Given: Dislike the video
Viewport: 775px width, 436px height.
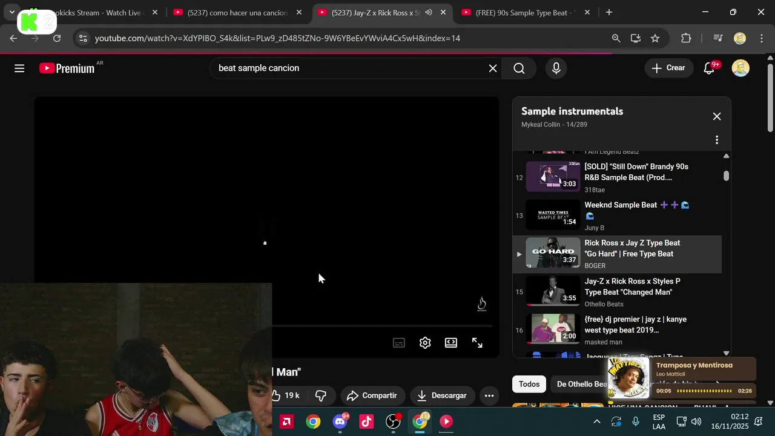Looking at the screenshot, I should [321, 395].
